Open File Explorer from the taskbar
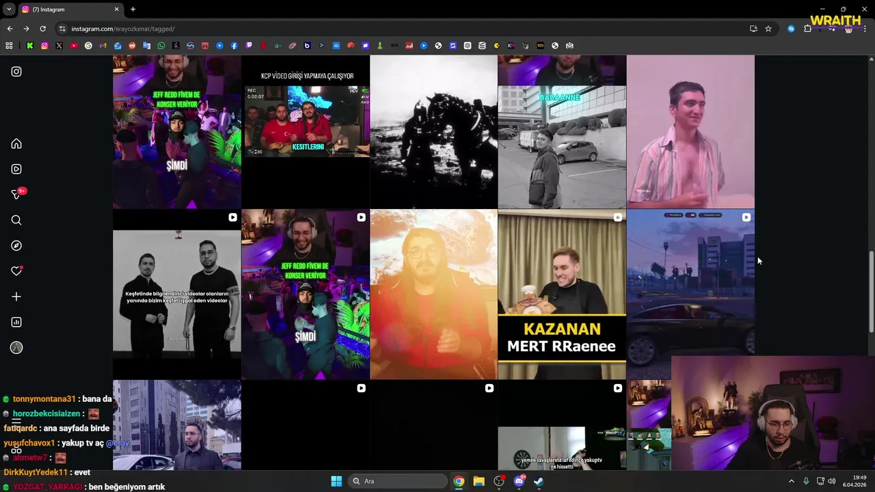 coord(479,481)
